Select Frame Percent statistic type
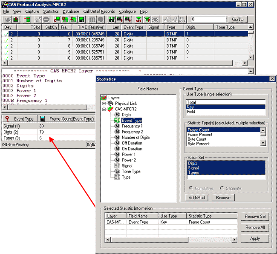 click(224, 135)
